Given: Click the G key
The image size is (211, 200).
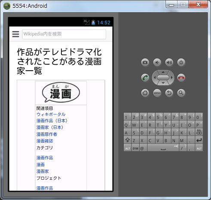Looking at the screenshot, I should pyautogui.click(x=159, y=132).
